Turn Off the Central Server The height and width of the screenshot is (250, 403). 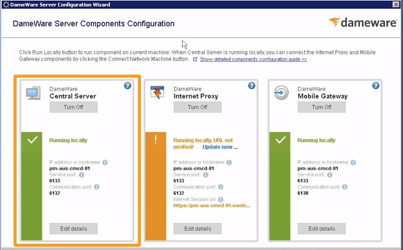click(74, 107)
